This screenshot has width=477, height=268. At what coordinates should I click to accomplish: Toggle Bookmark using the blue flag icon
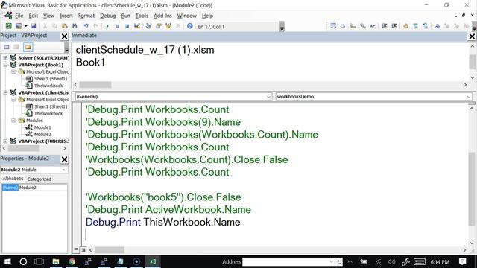[x=437, y=26]
